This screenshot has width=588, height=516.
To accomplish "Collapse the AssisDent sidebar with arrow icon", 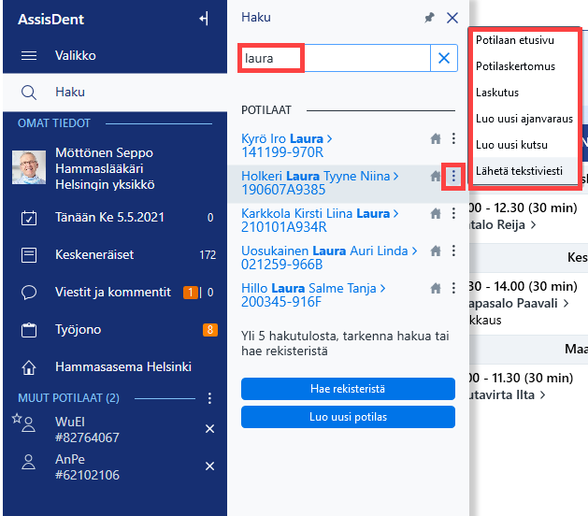I will (204, 19).
